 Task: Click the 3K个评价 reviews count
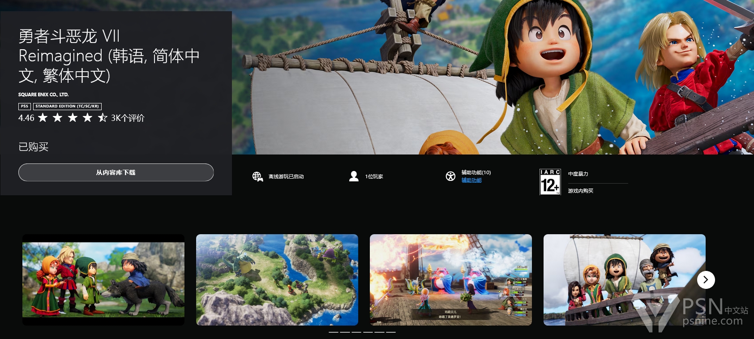click(x=128, y=118)
